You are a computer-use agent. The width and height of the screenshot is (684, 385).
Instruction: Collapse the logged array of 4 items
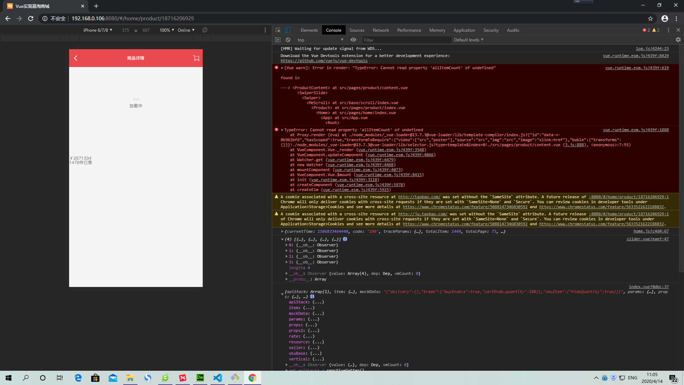[283, 239]
